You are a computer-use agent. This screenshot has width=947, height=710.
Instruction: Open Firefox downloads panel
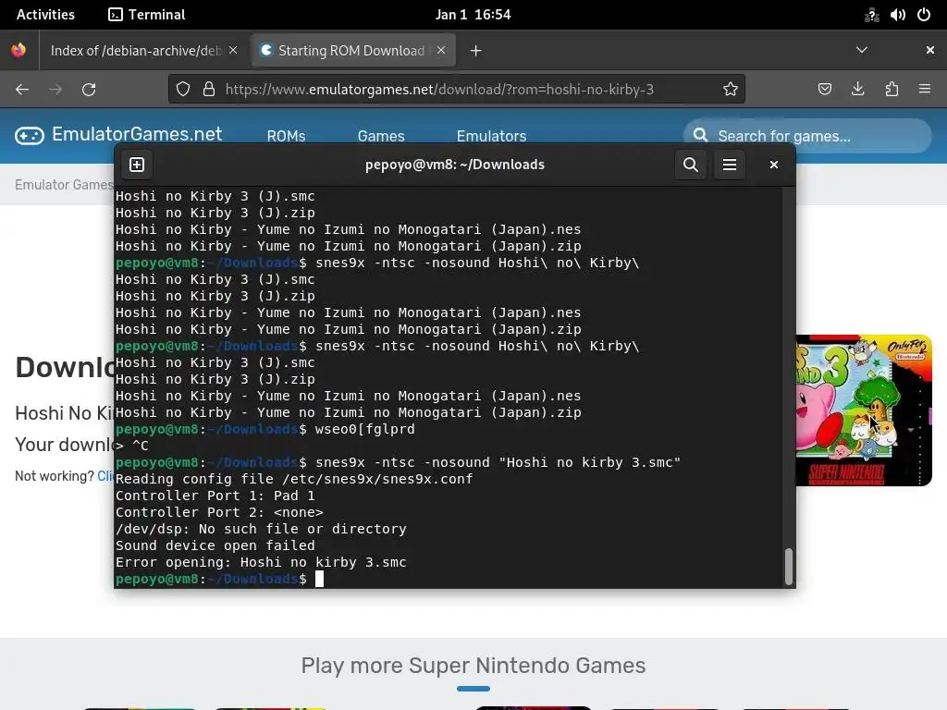coord(857,90)
